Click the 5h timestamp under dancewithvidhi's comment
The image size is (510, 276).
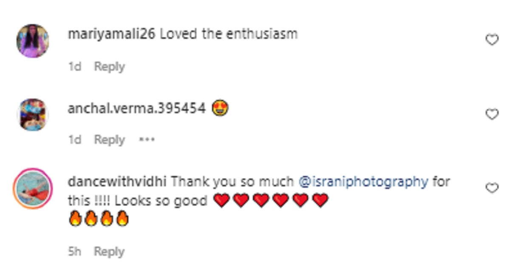[74, 251]
